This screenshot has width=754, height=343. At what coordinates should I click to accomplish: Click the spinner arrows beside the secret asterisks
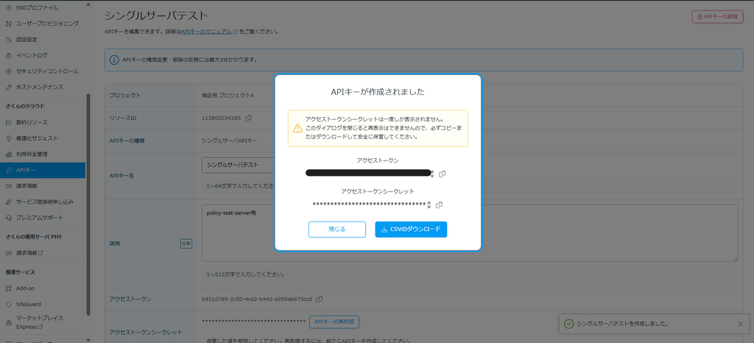(429, 205)
